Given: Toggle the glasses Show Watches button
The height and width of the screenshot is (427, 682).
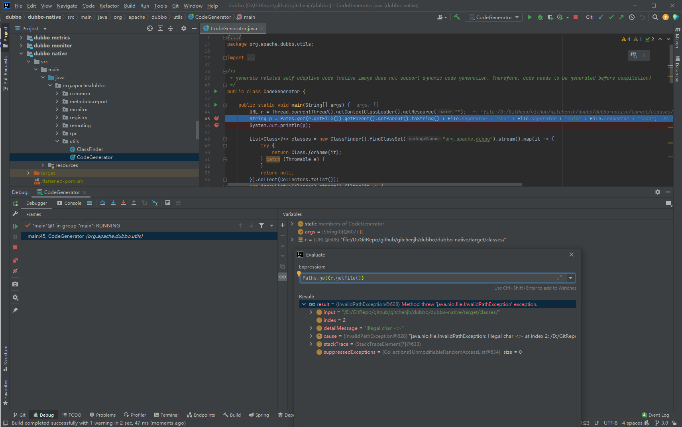Looking at the screenshot, I should pyautogui.click(x=283, y=277).
